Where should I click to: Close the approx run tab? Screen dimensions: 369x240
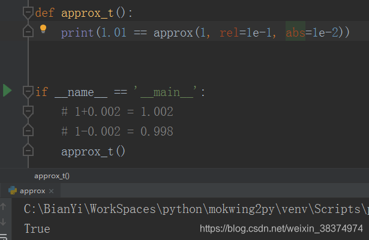coord(52,191)
